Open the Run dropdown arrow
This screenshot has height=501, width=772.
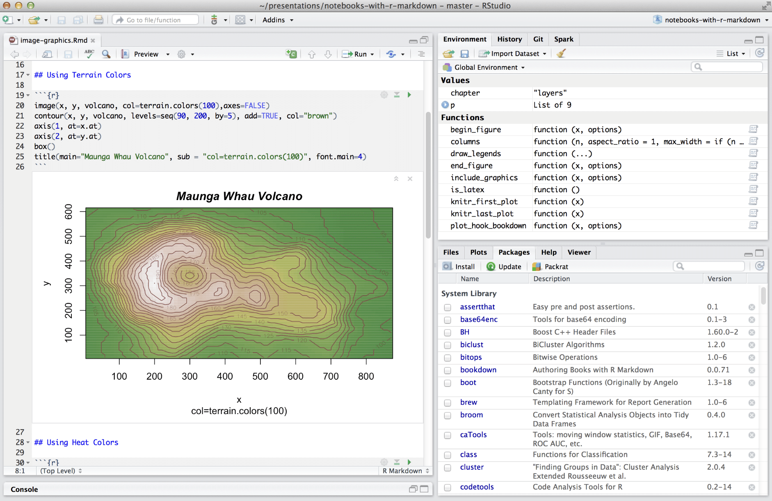click(x=372, y=54)
